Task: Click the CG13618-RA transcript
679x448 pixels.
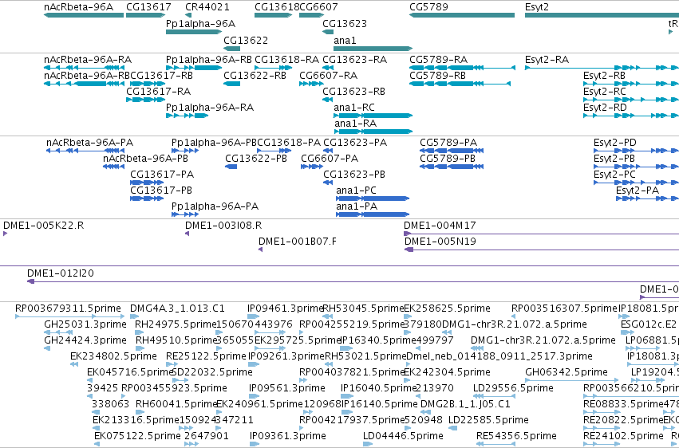Action: tap(273, 68)
